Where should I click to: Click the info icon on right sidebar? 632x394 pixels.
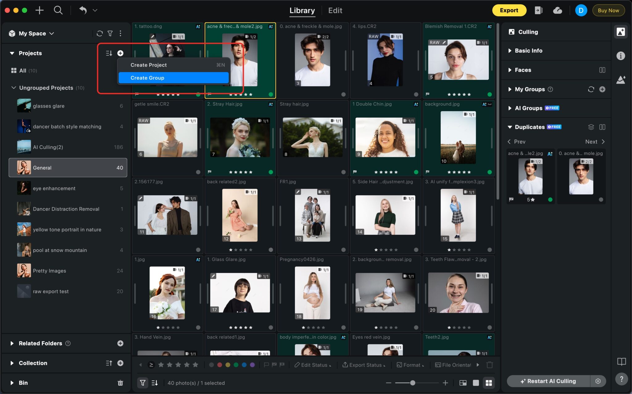621,55
